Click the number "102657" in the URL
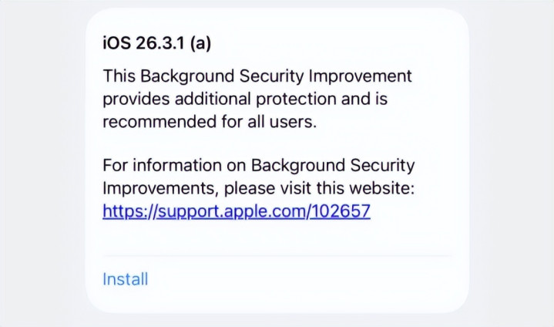 point(341,211)
